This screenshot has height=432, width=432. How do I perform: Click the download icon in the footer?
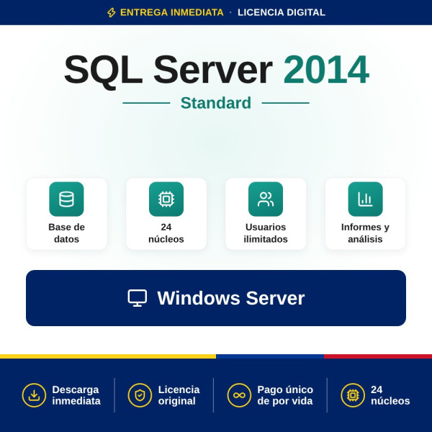click(34, 395)
